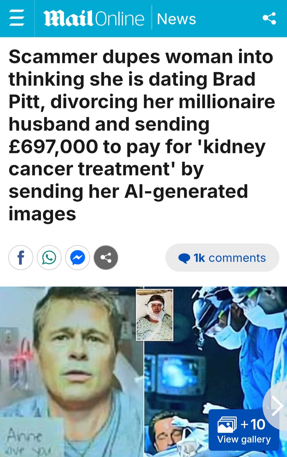
Task: Open the man in blue gown photo
Action: [x=72, y=372]
